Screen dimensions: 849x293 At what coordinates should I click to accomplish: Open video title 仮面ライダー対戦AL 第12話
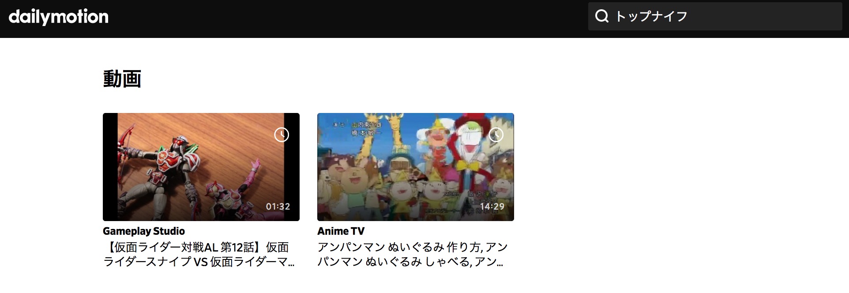pyautogui.click(x=199, y=255)
